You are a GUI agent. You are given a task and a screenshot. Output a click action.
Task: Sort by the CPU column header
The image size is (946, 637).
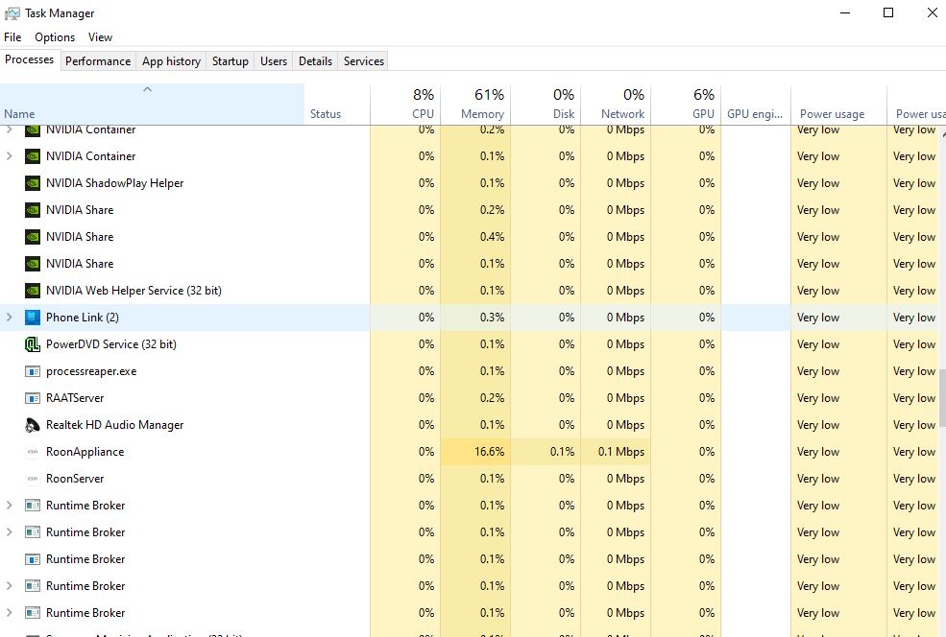click(405, 105)
